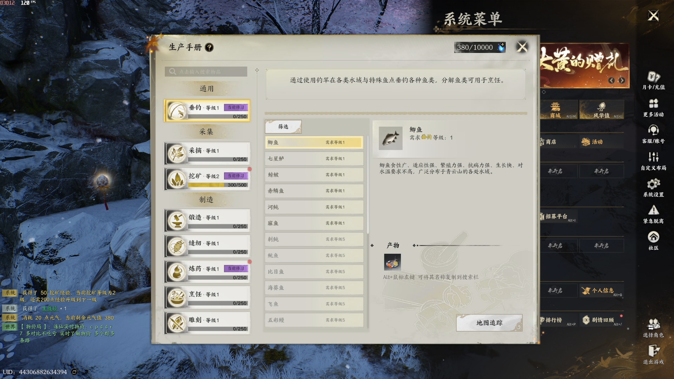The width and height of the screenshot is (674, 379).
Task: Click the 产物 fish dish item thumbnail
Action: 392,262
